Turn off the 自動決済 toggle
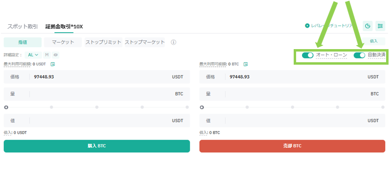389x177 pixels. click(x=359, y=55)
